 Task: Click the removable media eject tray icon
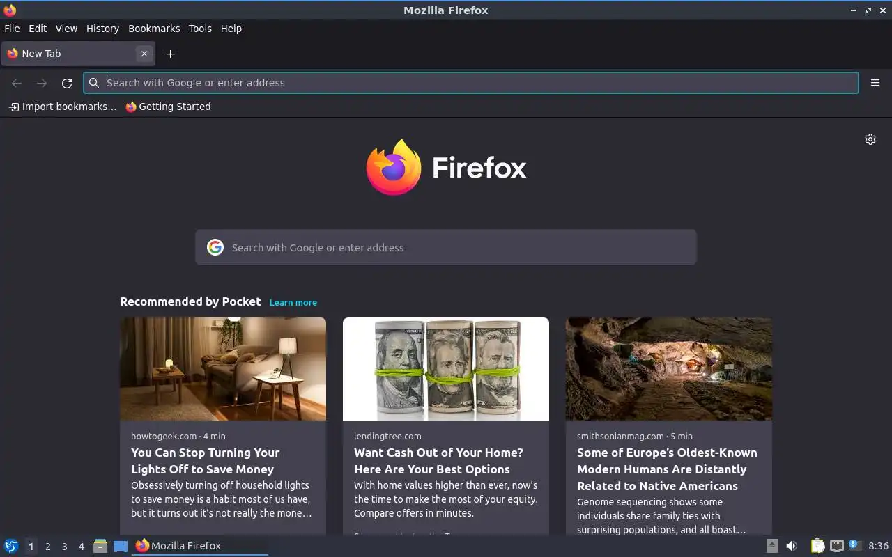[772, 546]
